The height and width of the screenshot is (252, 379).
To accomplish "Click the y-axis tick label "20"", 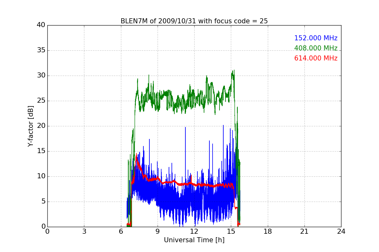I will pos(41,126).
